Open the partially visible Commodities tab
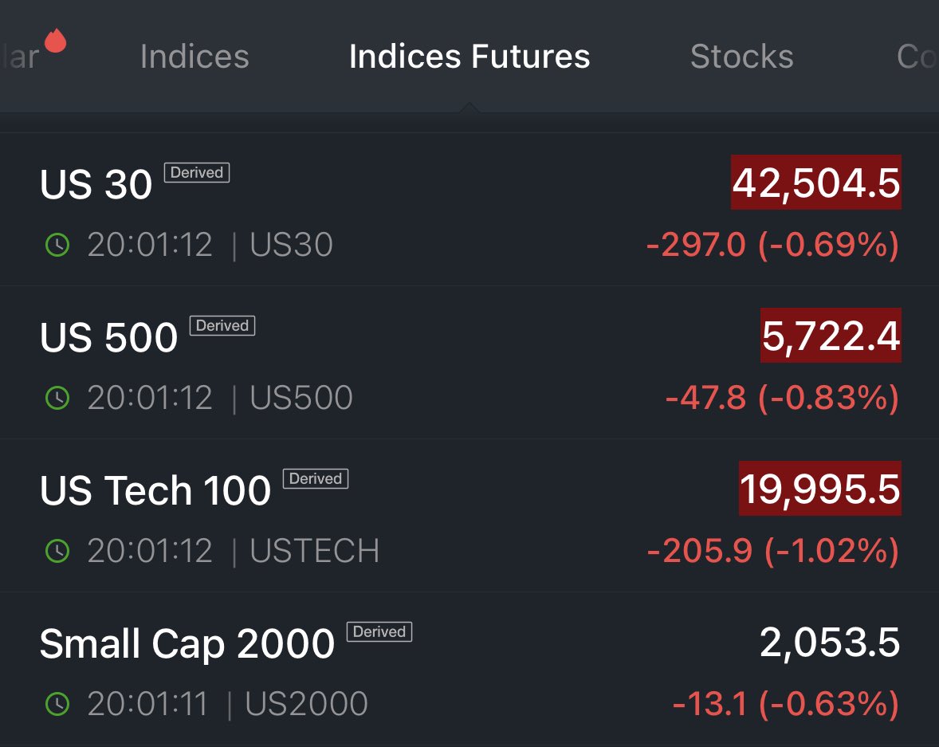 tap(917, 57)
